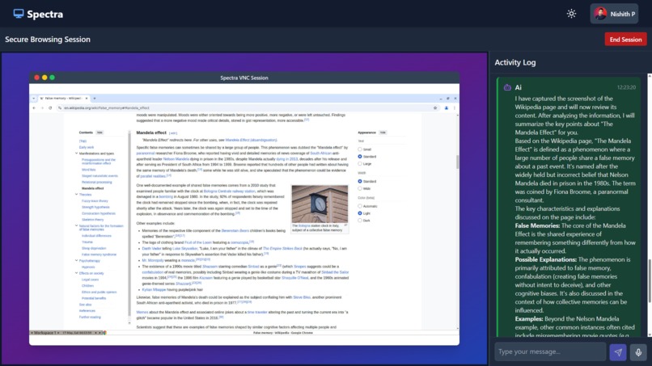Click the Chrome icon in the bottom taskbar
Screen dimensions: 652x366
coord(105,333)
